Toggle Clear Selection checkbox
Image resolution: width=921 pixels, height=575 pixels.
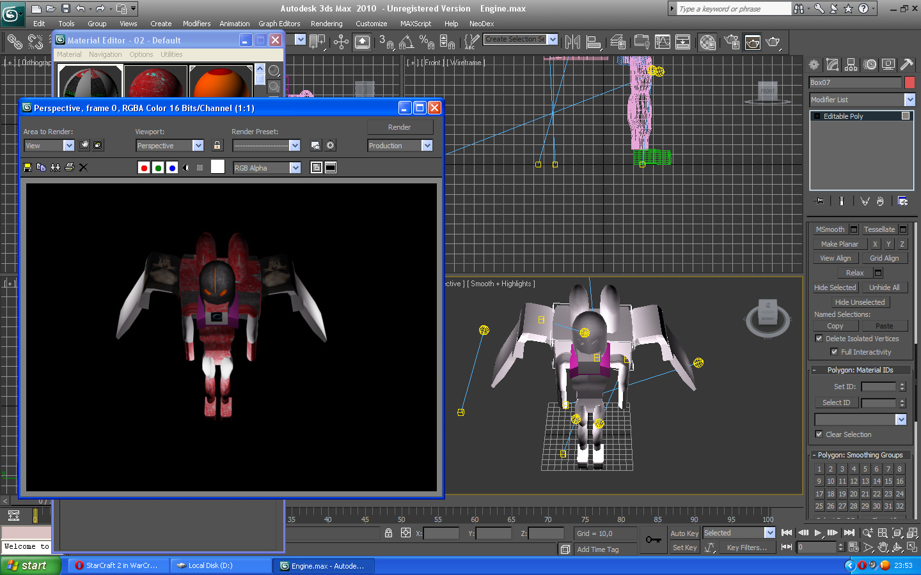(x=819, y=434)
